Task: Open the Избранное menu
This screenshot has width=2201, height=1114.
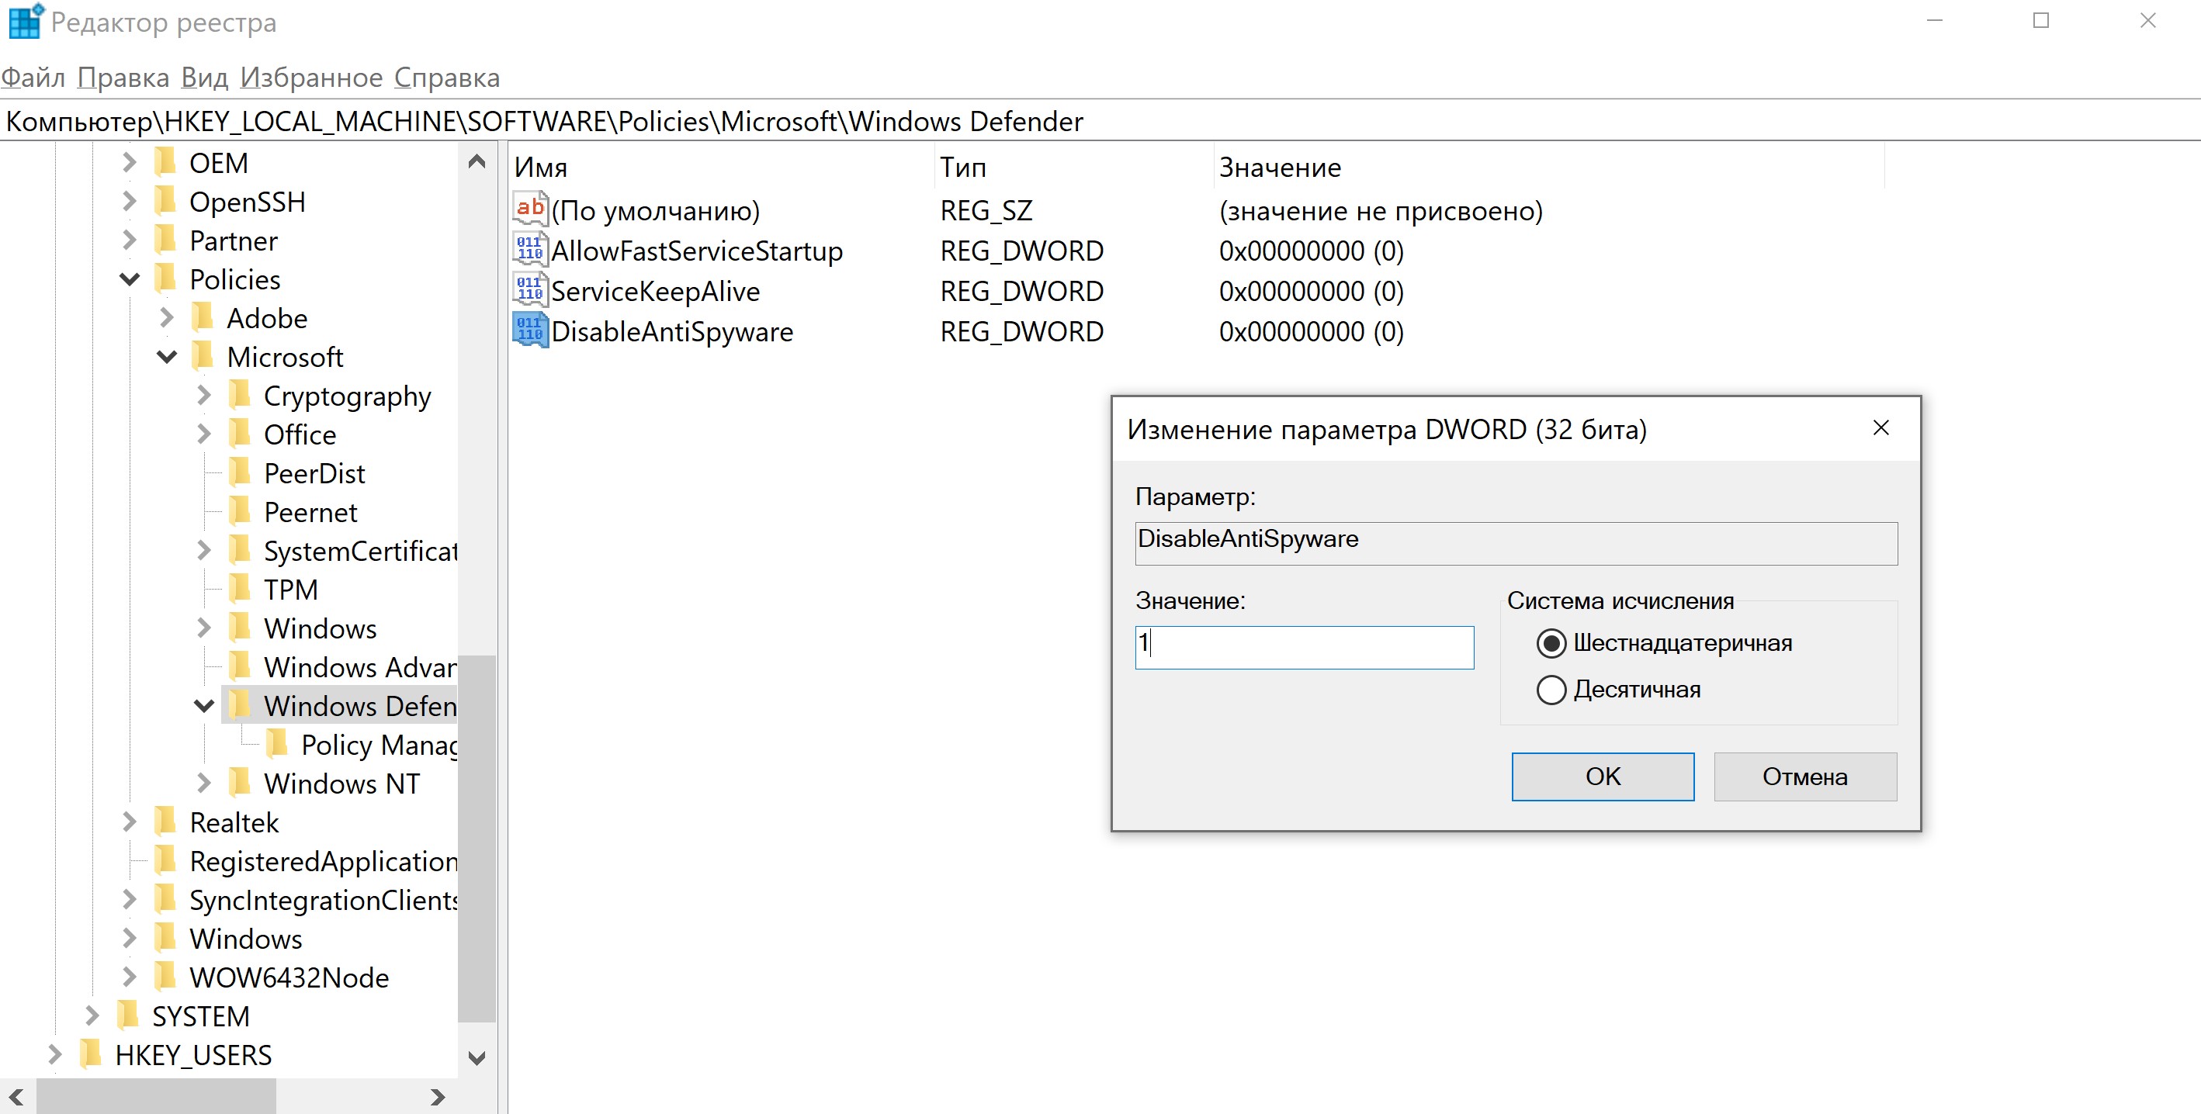Action: [x=311, y=77]
